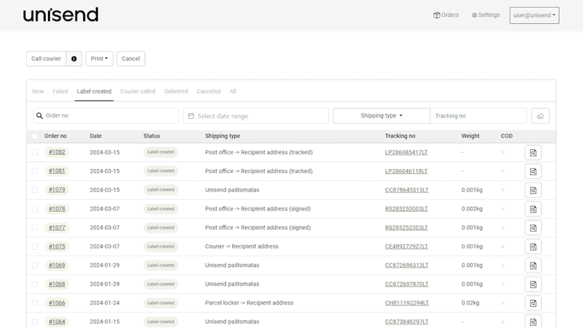Image resolution: width=583 pixels, height=328 pixels.
Task: Open label preview icon for order #1077
Action: pyautogui.click(x=533, y=228)
